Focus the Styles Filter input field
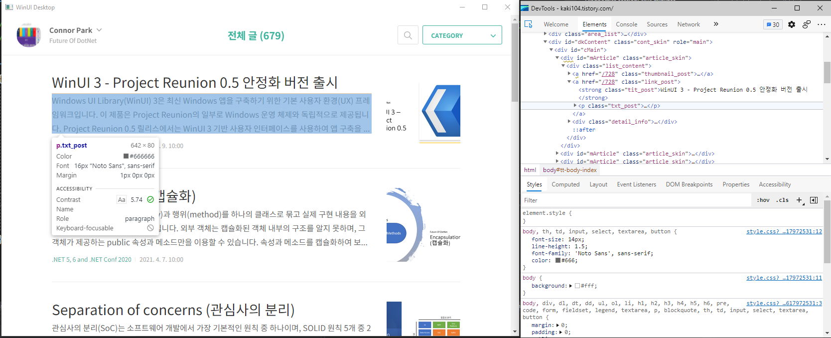 [636, 200]
